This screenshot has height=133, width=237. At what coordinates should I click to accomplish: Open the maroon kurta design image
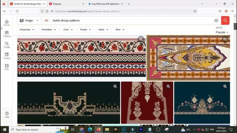pos(147,103)
